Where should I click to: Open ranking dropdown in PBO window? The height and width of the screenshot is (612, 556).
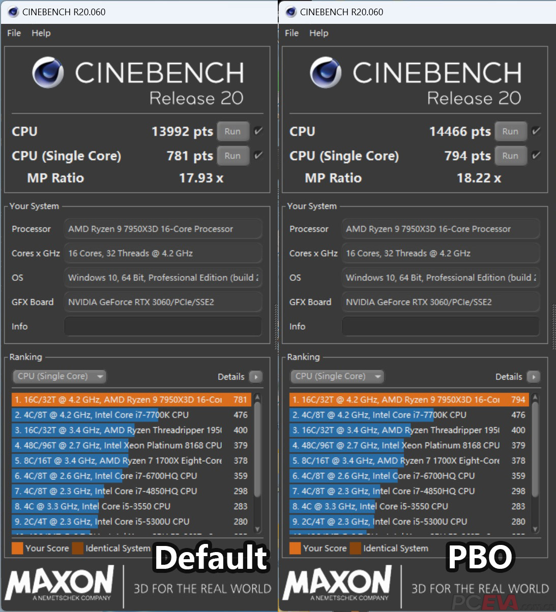click(x=337, y=376)
